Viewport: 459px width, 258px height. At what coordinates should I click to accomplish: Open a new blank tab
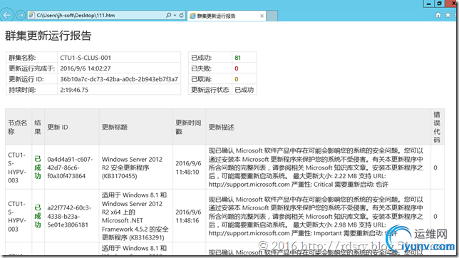click(272, 16)
